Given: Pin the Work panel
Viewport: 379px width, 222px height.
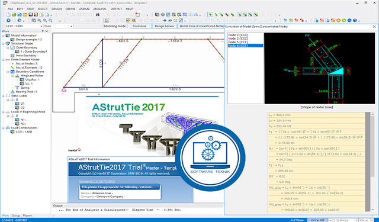Looking at the screenshot, I should [x=43, y=31].
